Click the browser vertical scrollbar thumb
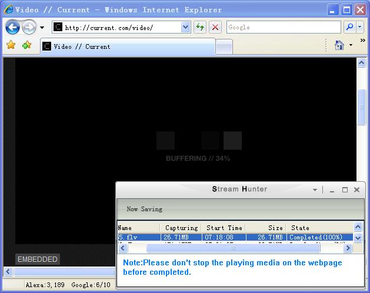This screenshot has width=370, height=293. 361,107
